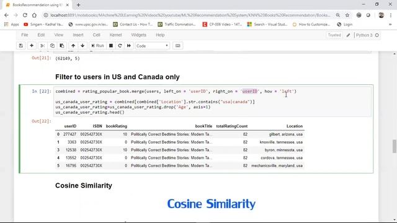This screenshot has height=223, width=397.
Task: Click the 'Cosine Similarity' markdown heading
Action: (84, 186)
